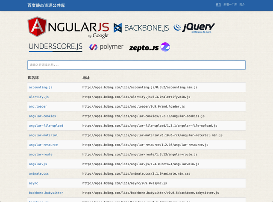Image resolution: width=273 pixels, height=202 pixels.
Task: Open the angular-cookies library link
Action: click(x=42, y=116)
